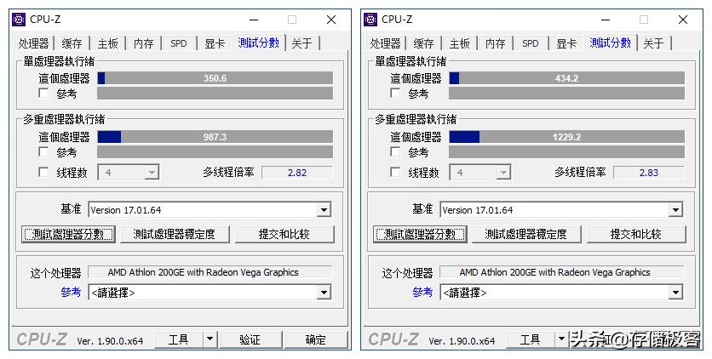Viewport: 712px width, 359px height.
Task: Click single-thread score bar showing 350.6
Action: pos(215,78)
